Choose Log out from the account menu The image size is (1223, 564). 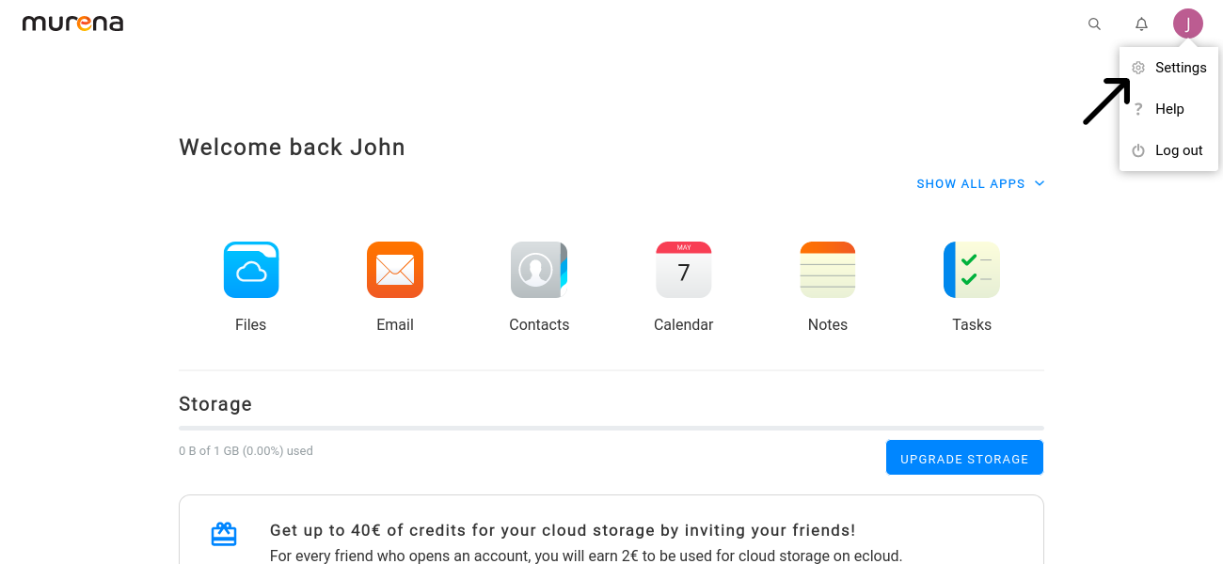tap(1178, 149)
